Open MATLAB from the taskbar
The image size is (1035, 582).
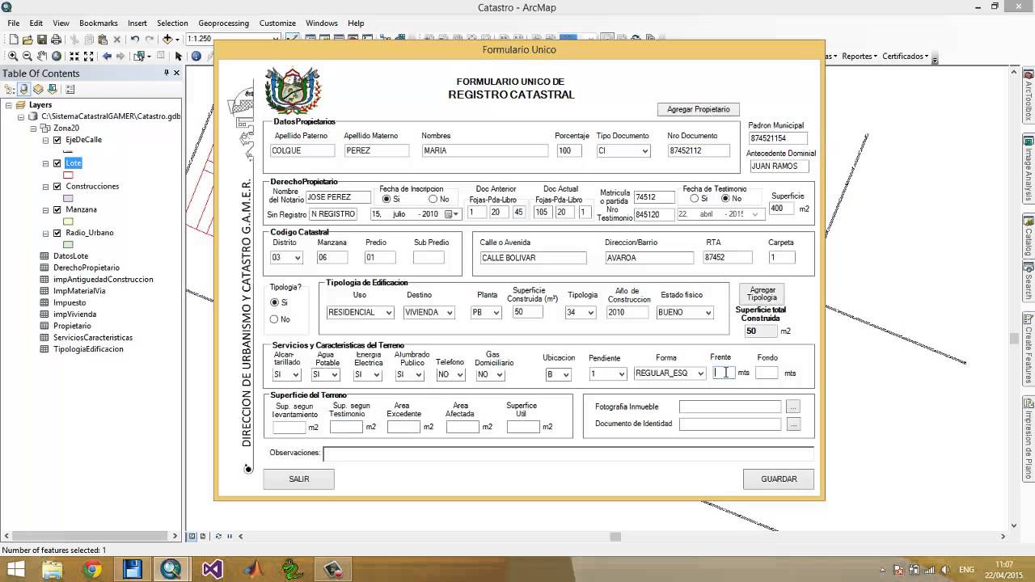[x=252, y=569]
